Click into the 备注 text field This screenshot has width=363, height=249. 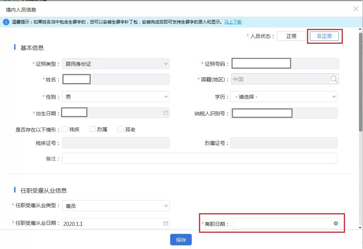200,158
